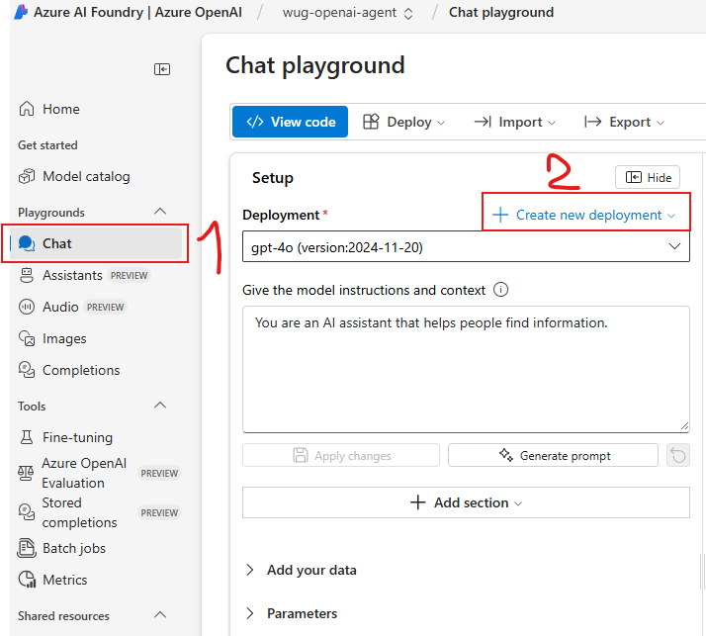
Task: Open the Import menu
Action: point(514,123)
